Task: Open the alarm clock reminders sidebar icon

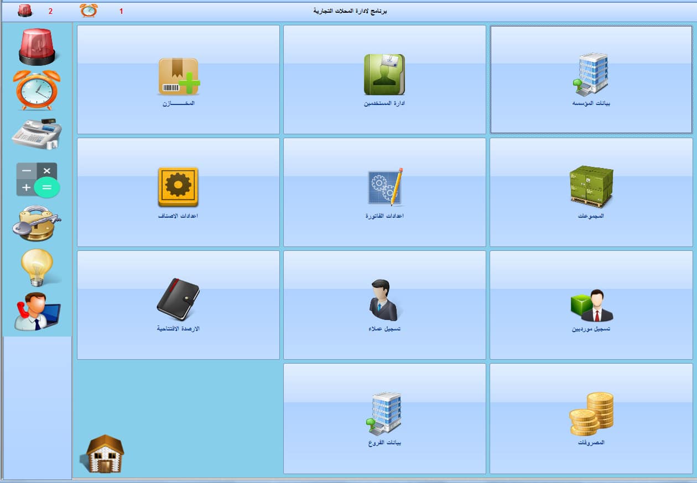Action: [x=37, y=91]
